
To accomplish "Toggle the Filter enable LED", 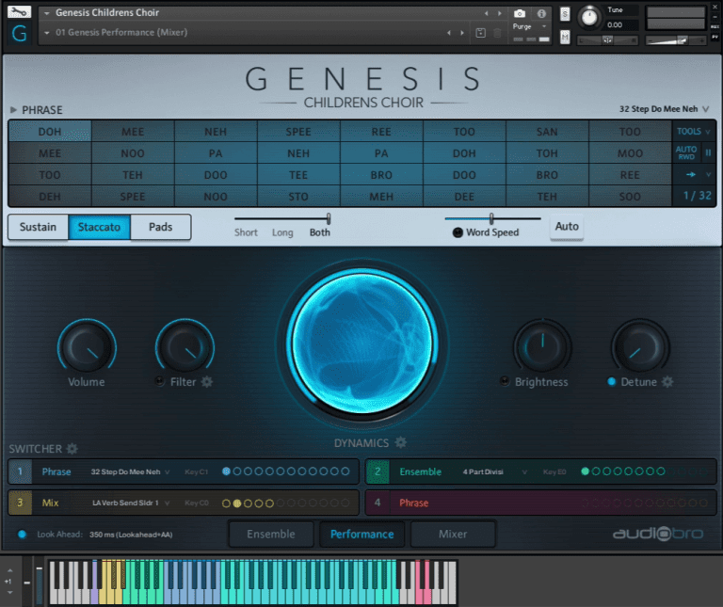I will coord(160,382).
